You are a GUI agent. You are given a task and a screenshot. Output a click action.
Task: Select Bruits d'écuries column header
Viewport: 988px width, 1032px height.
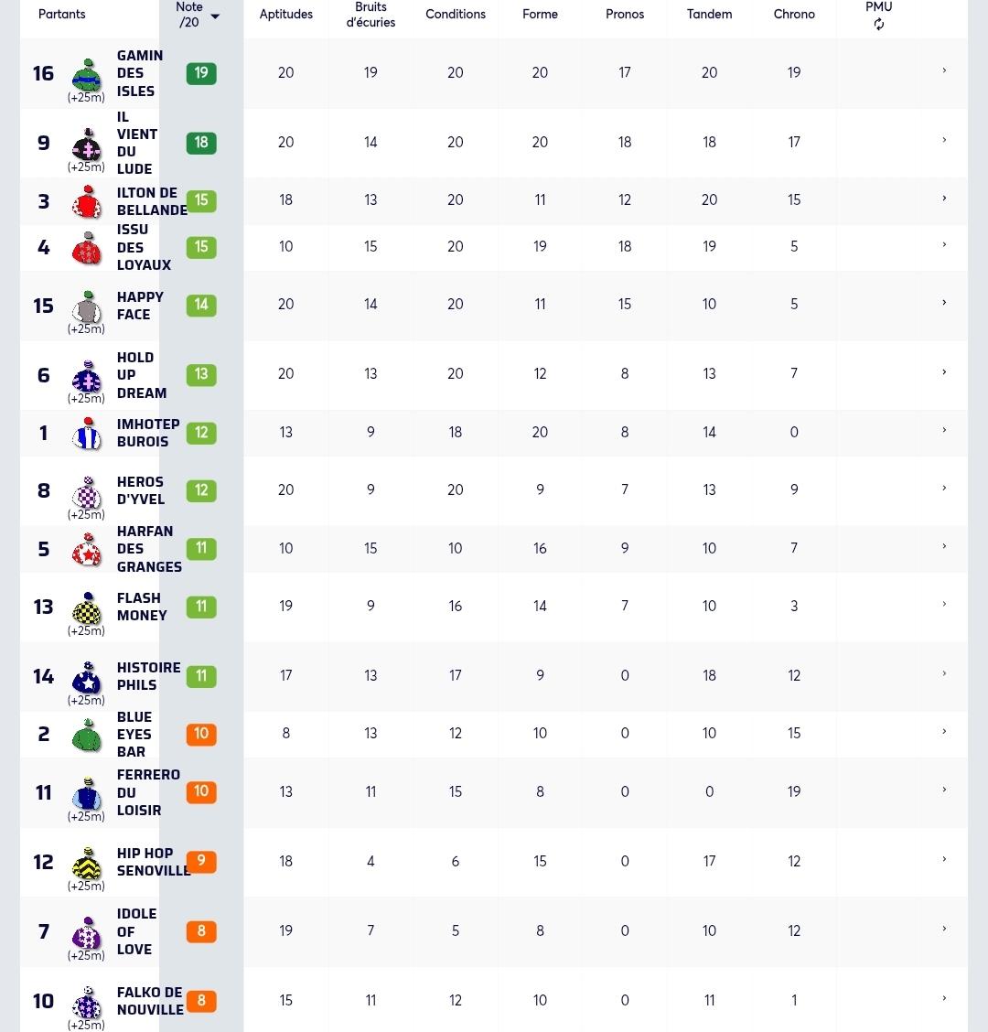tap(370, 15)
